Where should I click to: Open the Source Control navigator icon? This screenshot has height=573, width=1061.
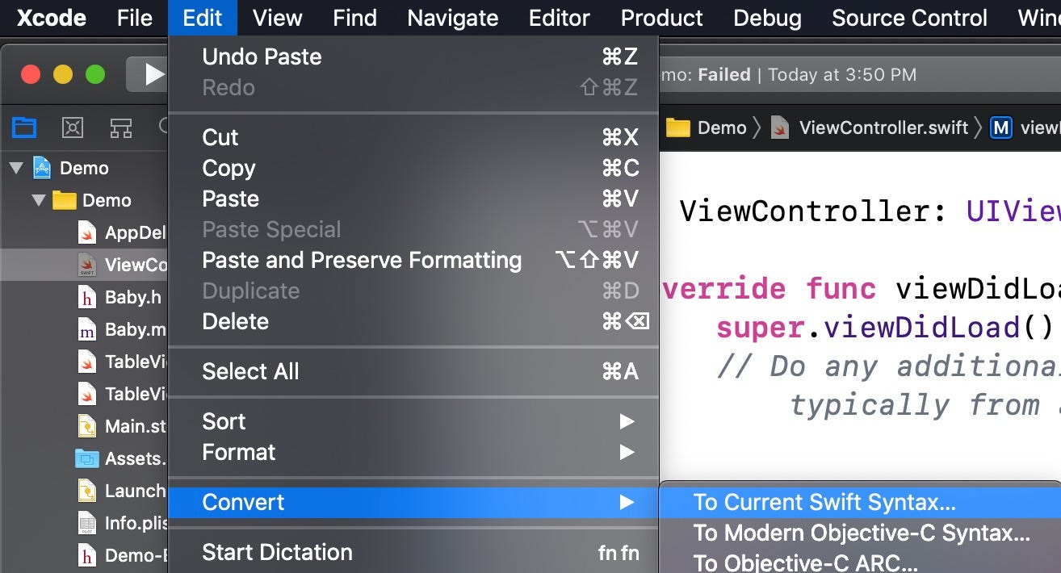click(73, 128)
